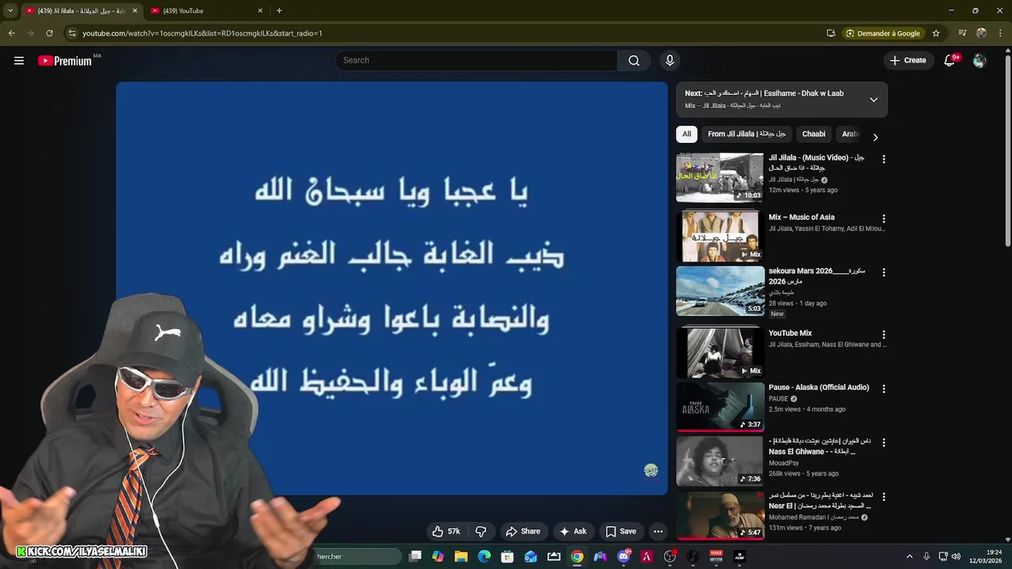Open Jil Jilala Music Video thumbnail

pos(719,177)
